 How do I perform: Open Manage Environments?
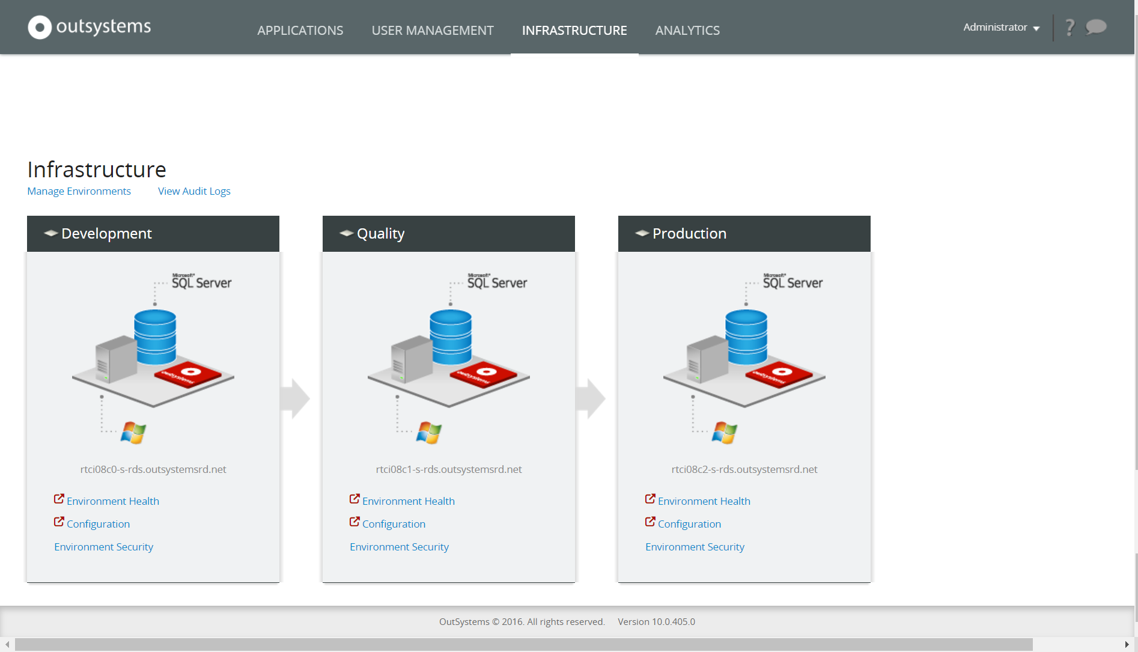point(79,191)
